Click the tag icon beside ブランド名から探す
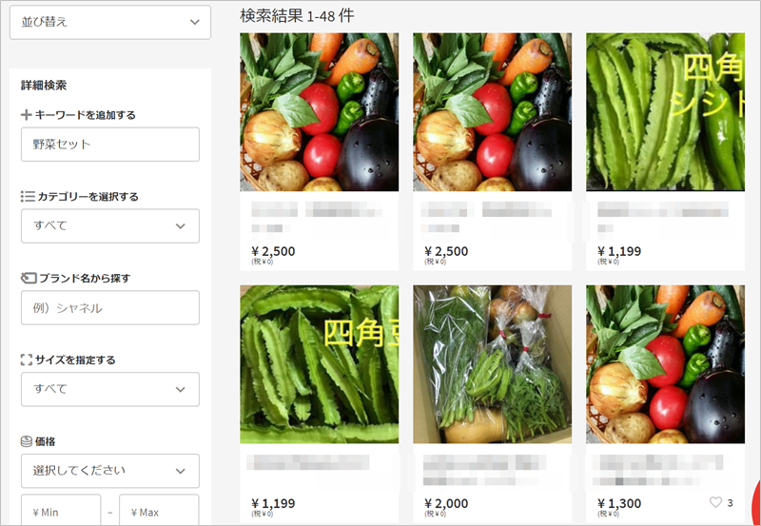 29,278
